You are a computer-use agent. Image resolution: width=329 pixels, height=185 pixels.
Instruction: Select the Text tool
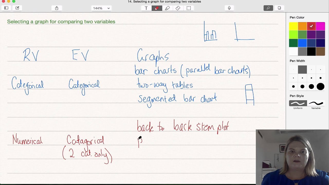[x=146, y=8]
